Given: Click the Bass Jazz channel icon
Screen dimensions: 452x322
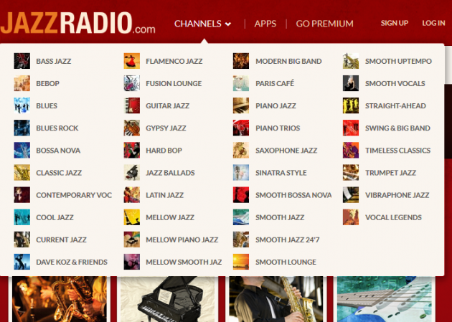Looking at the screenshot, I should click(x=22, y=61).
